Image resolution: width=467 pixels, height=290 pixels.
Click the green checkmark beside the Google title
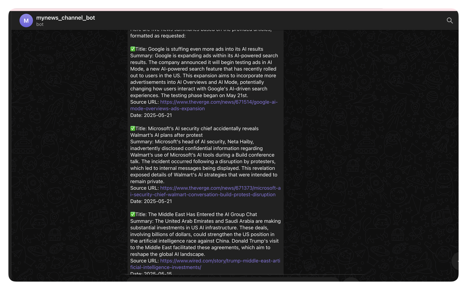point(133,49)
